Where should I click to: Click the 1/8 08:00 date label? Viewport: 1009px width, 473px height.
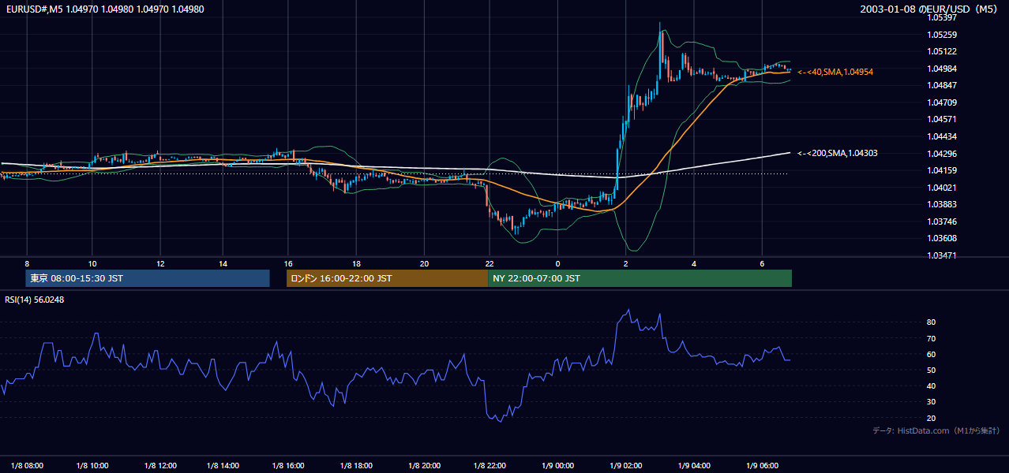[x=27, y=465]
